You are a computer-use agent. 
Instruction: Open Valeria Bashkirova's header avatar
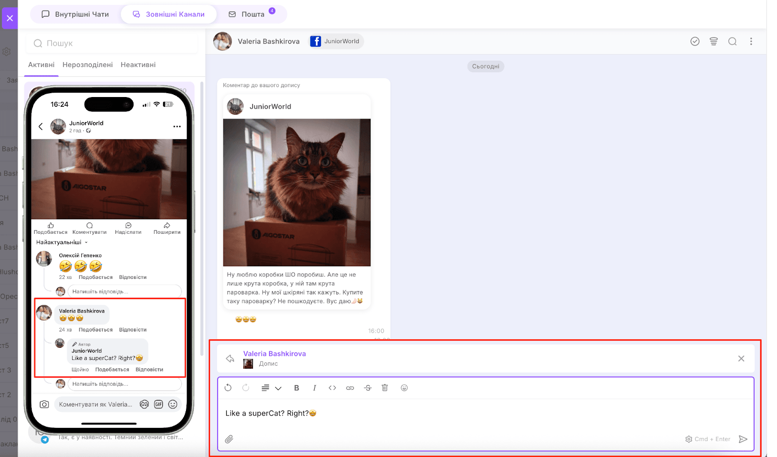point(222,41)
